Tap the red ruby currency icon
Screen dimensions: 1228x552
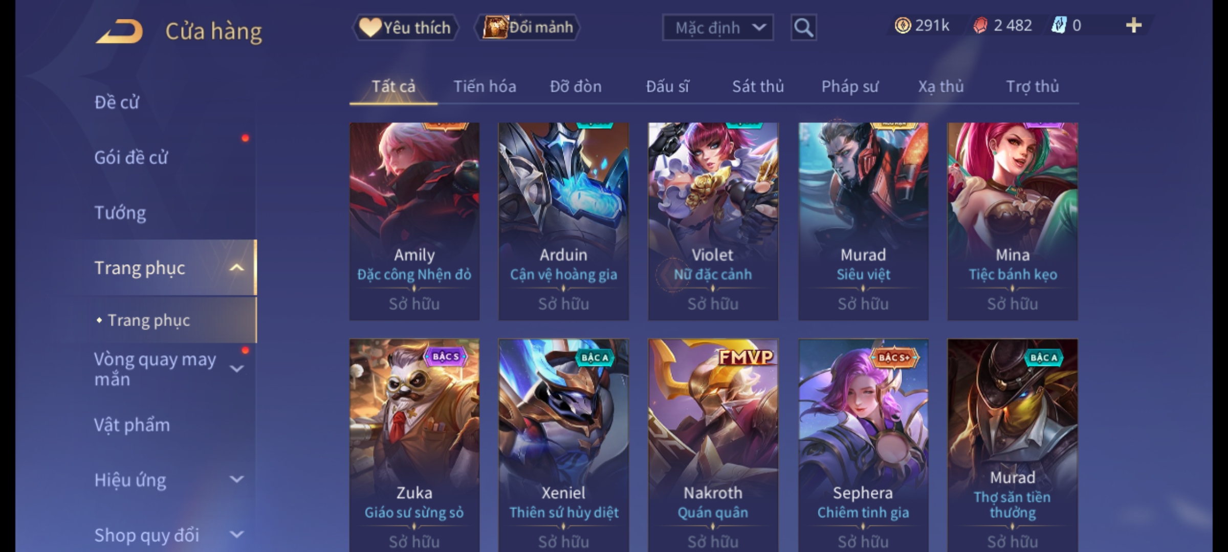point(980,25)
